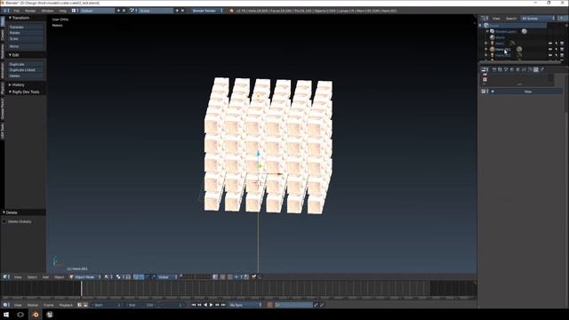This screenshot has height=320, width=569.
Task: Click the Blender taskbar icon
Action: pyautogui.click(x=36, y=315)
